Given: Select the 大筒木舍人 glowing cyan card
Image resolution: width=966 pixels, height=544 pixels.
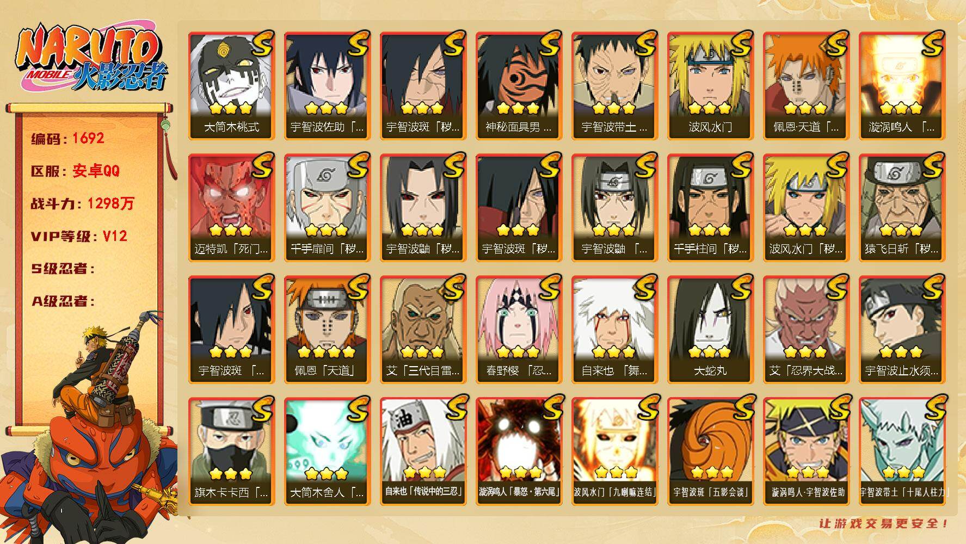Looking at the screenshot, I should [327, 452].
